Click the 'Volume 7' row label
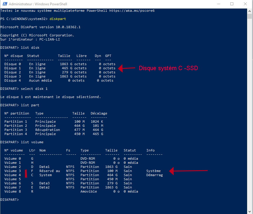This screenshot has height=214, width=253. pos(13,187)
